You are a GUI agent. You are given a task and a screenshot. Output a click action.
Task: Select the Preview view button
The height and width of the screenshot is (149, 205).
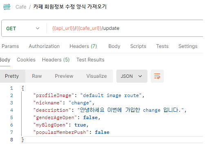coord(64,76)
